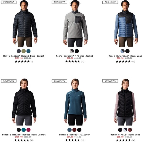Choose blue swatch for Women's Boreal Pullover
This screenshot has height=143, width=144.
(x=69, y=130)
